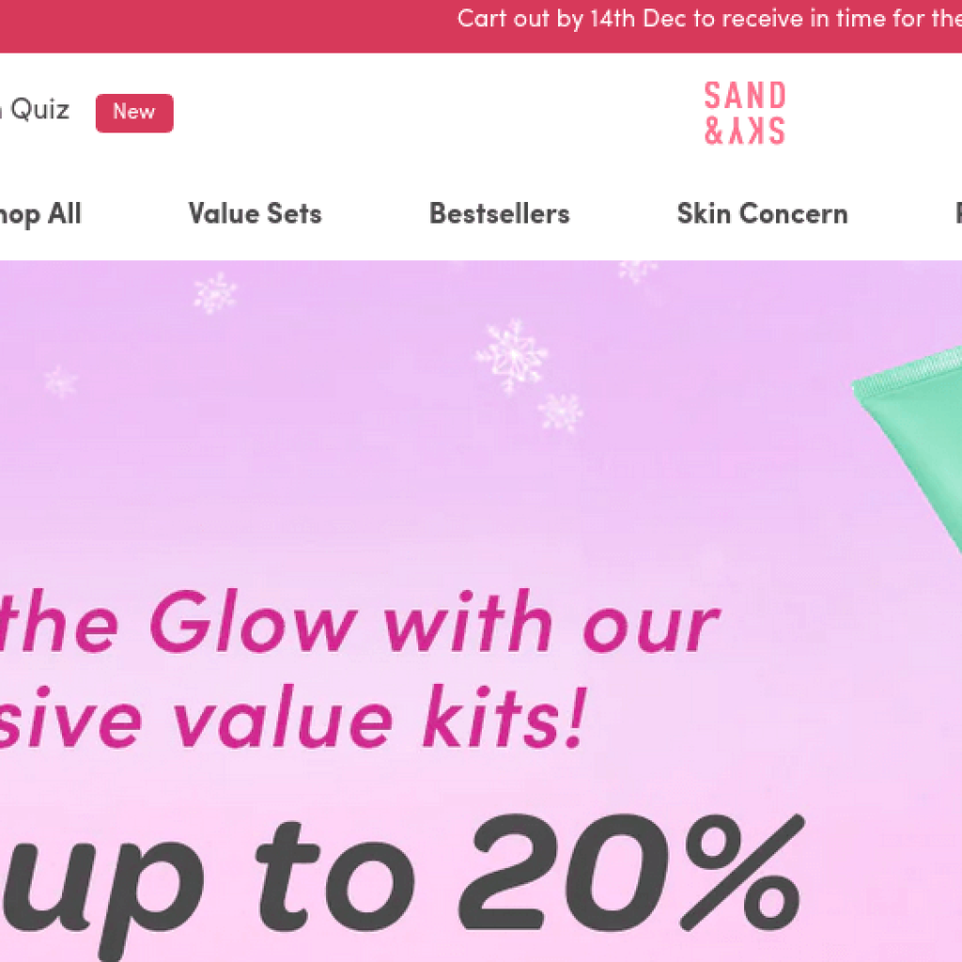962x962 pixels.
Task: Click the Sand & Sky logo
Action: 744,113
